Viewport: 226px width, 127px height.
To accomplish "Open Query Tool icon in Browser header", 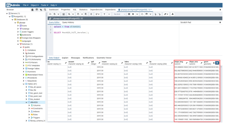I will click(32, 10).
